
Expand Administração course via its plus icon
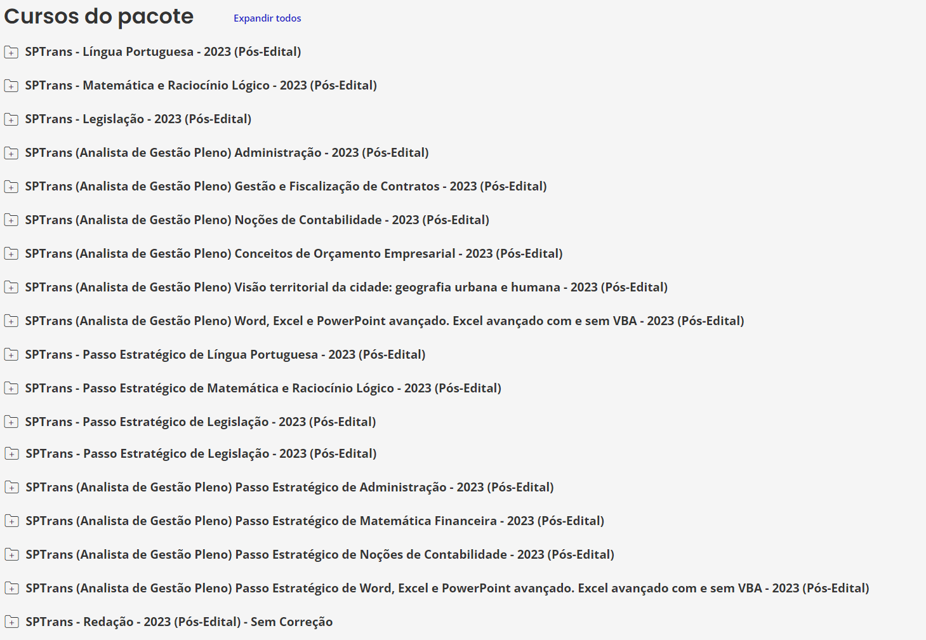(x=11, y=153)
